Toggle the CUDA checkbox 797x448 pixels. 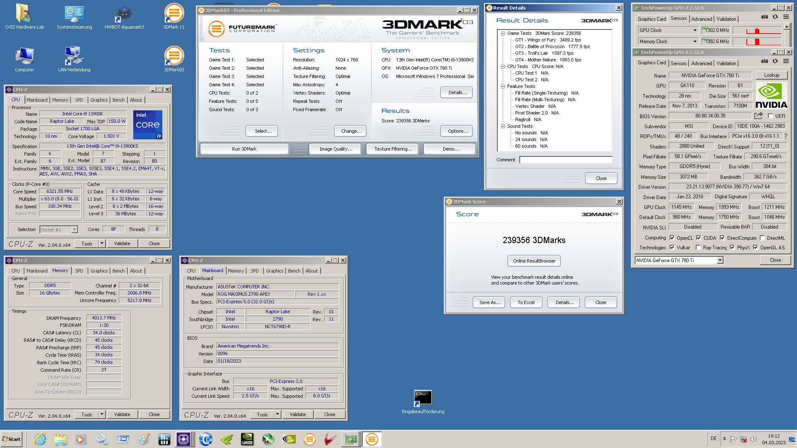pos(699,238)
